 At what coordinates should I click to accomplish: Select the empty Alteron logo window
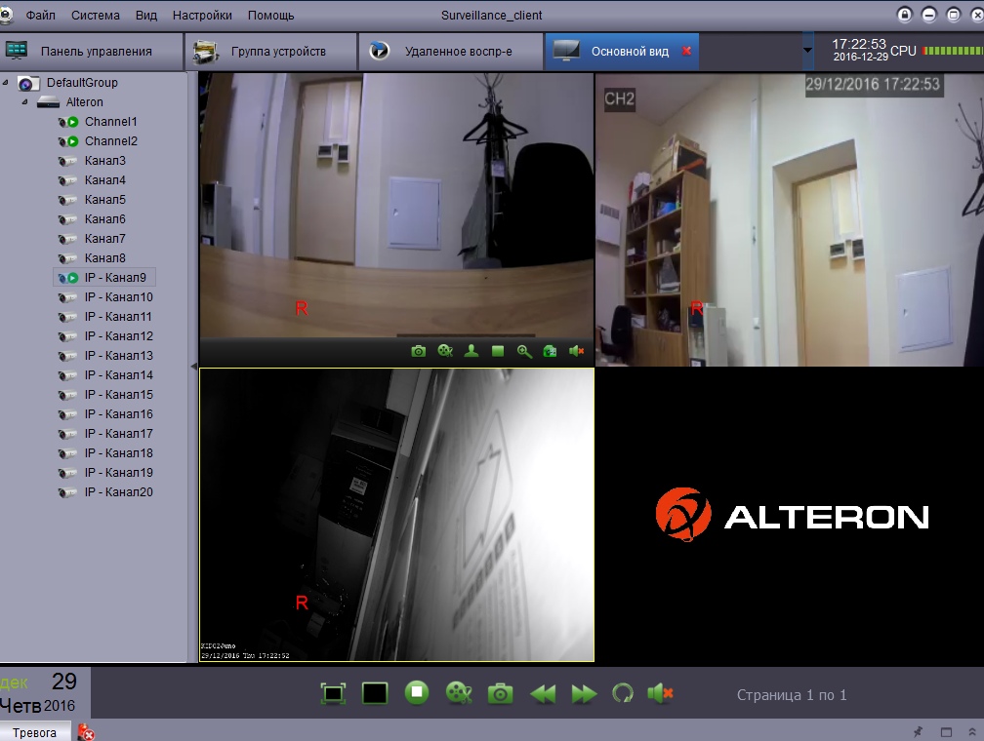[x=790, y=516]
